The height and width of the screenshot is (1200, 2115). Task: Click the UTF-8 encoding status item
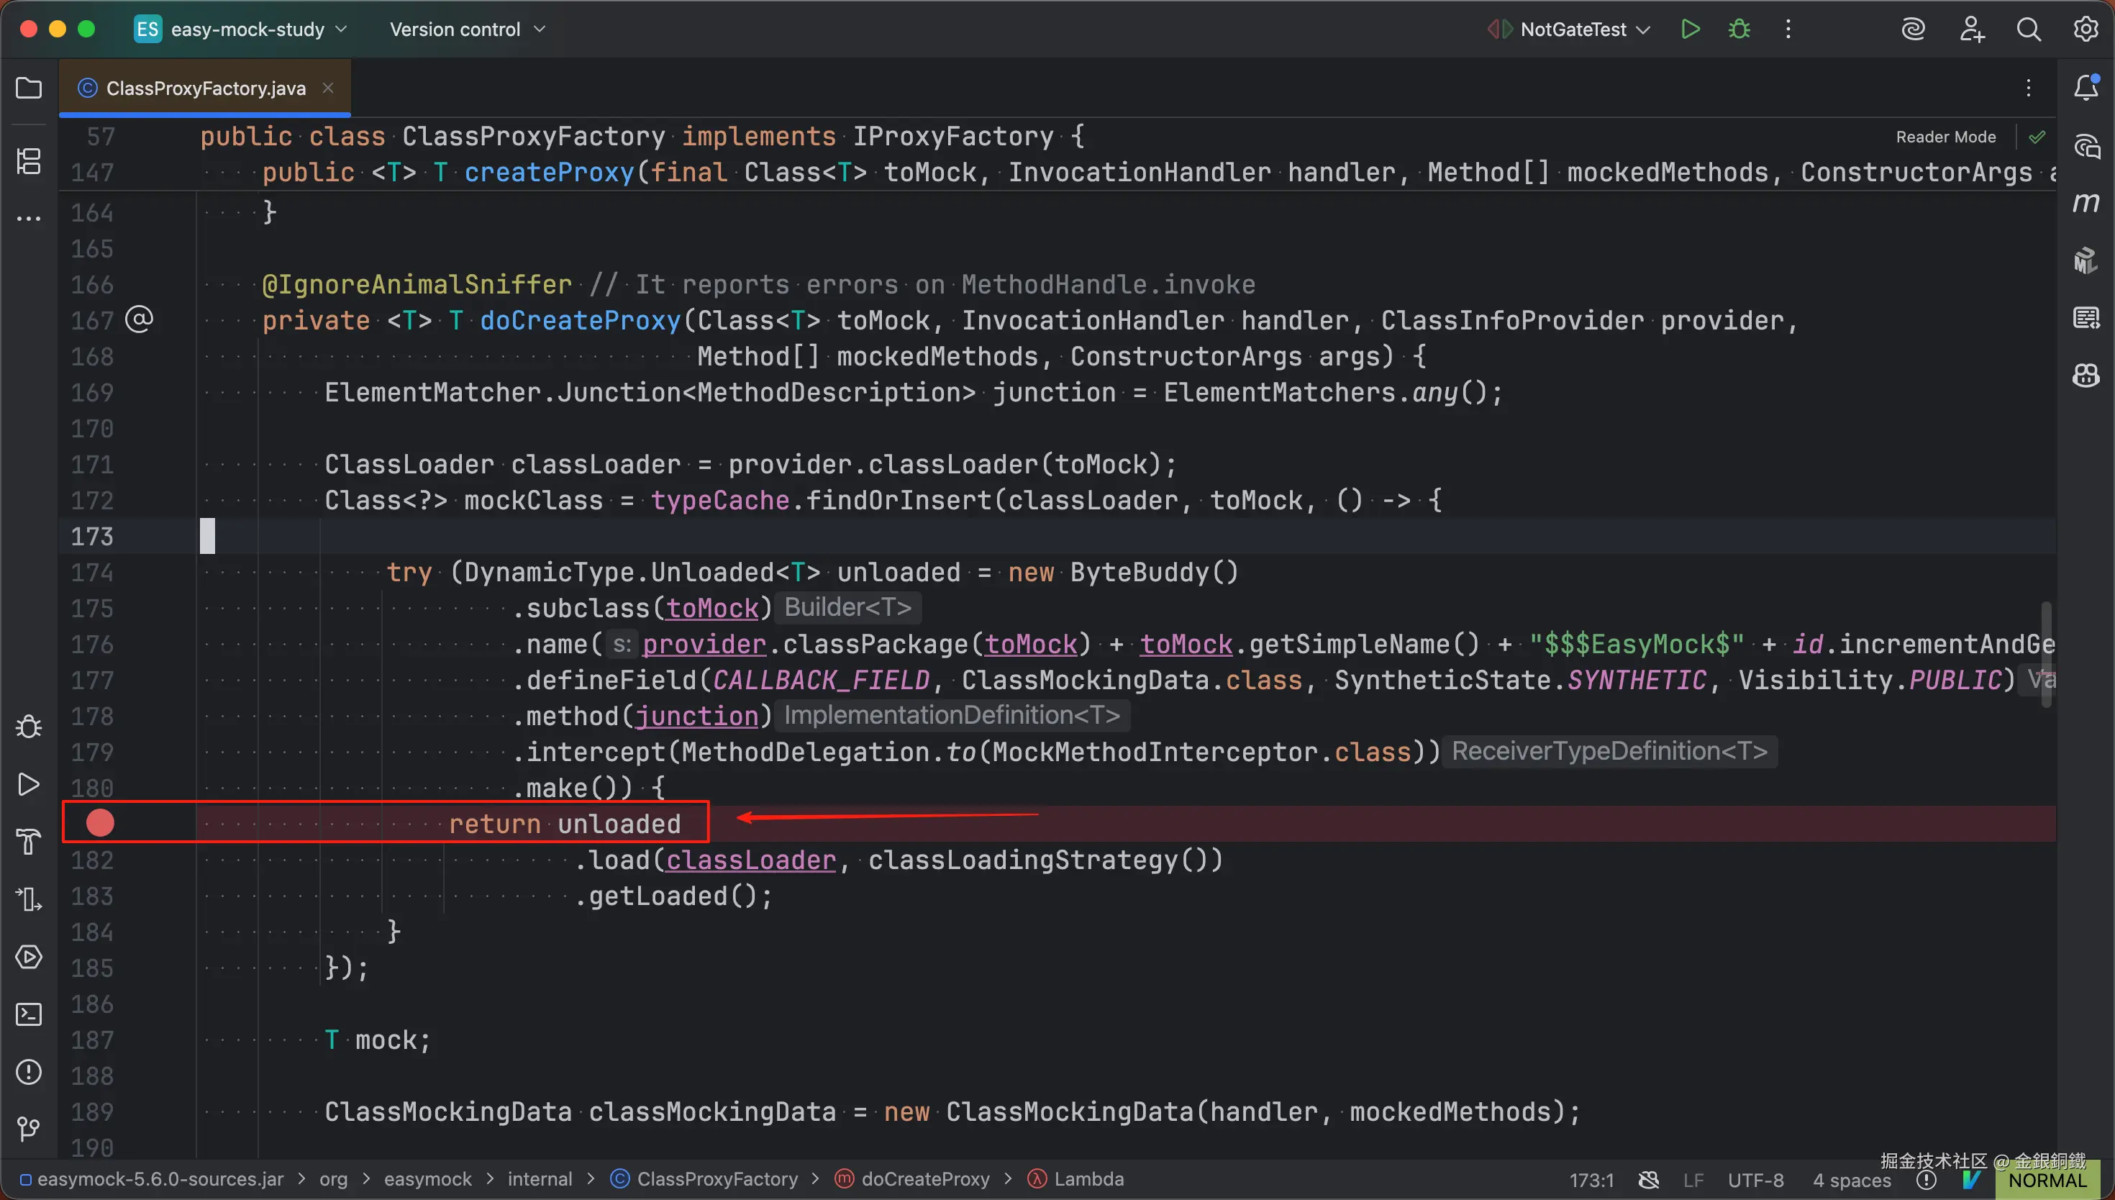(x=1755, y=1181)
